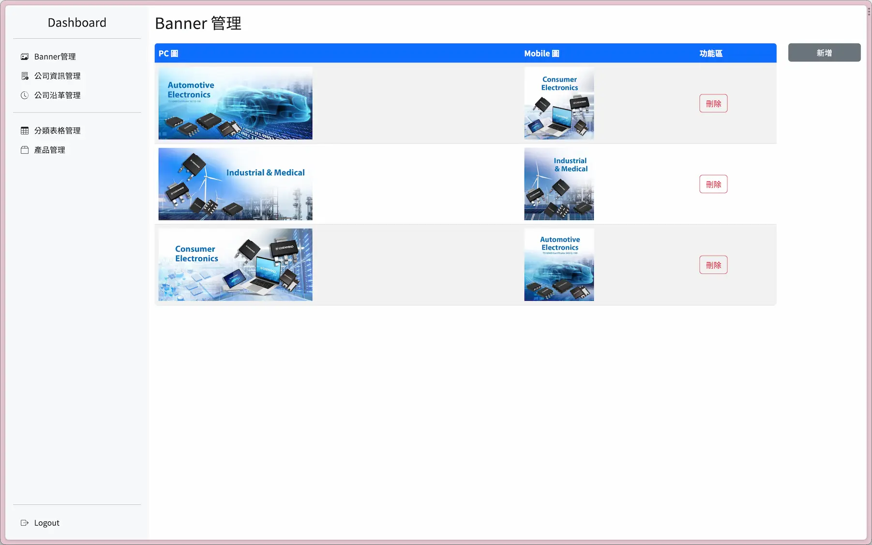This screenshot has height=545, width=872.
Task: Open 公司沿革管理 in sidebar
Action: click(x=57, y=95)
